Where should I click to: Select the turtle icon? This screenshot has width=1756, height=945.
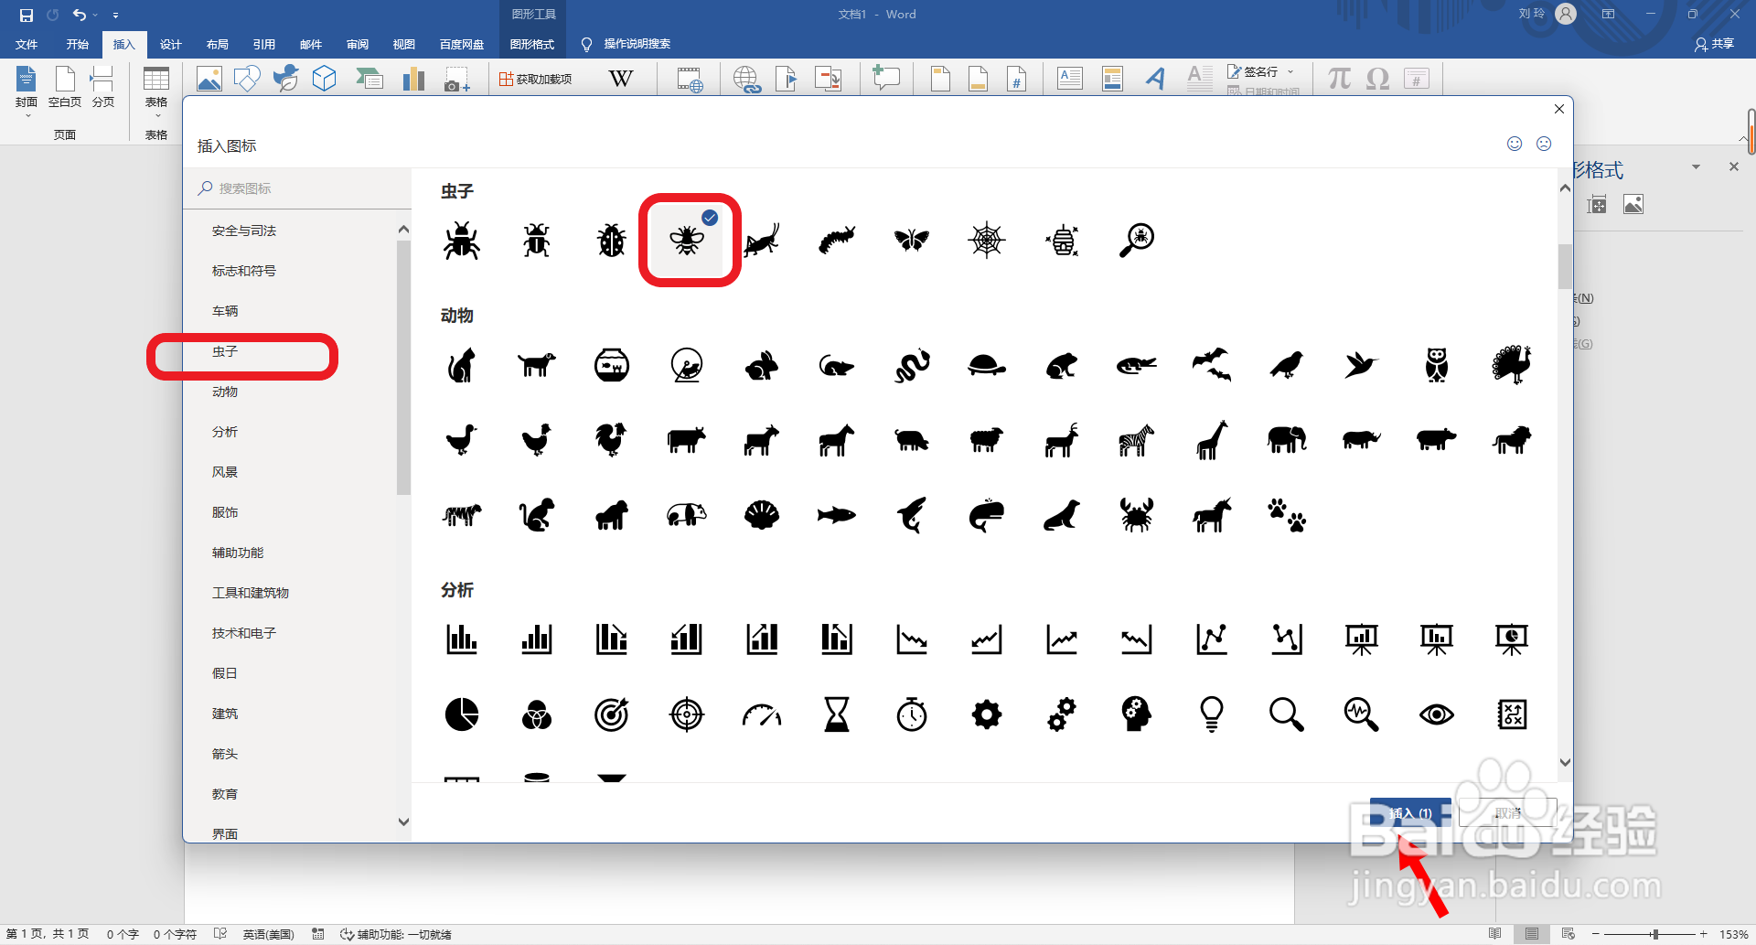(x=987, y=365)
